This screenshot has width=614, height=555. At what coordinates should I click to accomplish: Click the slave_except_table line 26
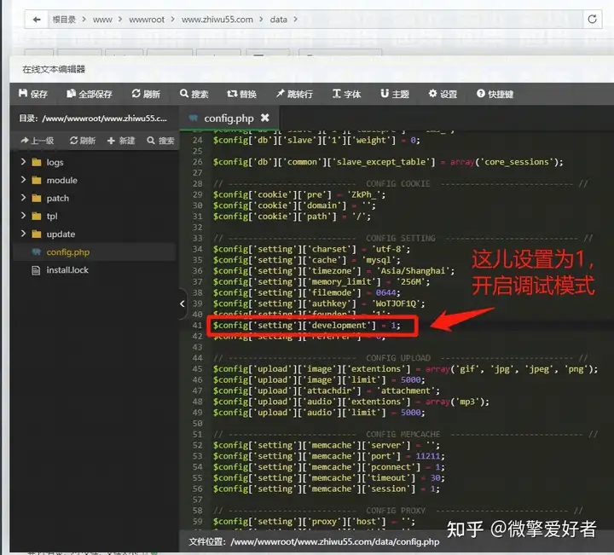pyautogui.click(x=388, y=162)
